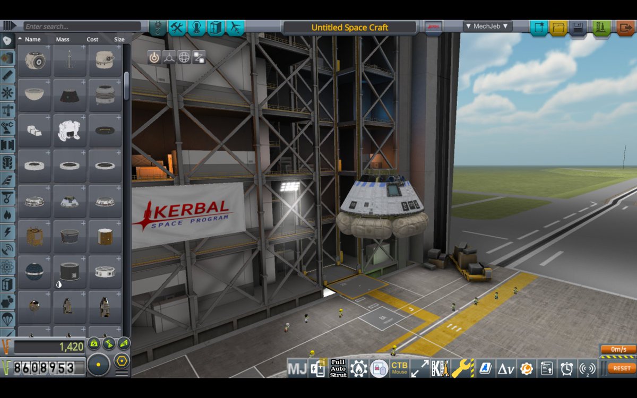
Task: Open the Communication dish category
Action: pos(7,249)
